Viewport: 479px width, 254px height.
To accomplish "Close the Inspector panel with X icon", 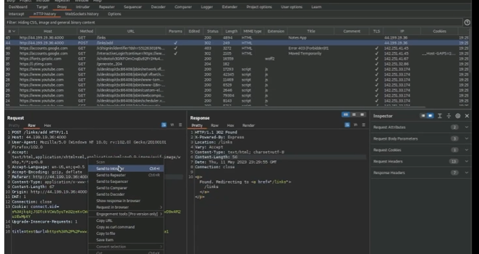I will click(467, 115).
